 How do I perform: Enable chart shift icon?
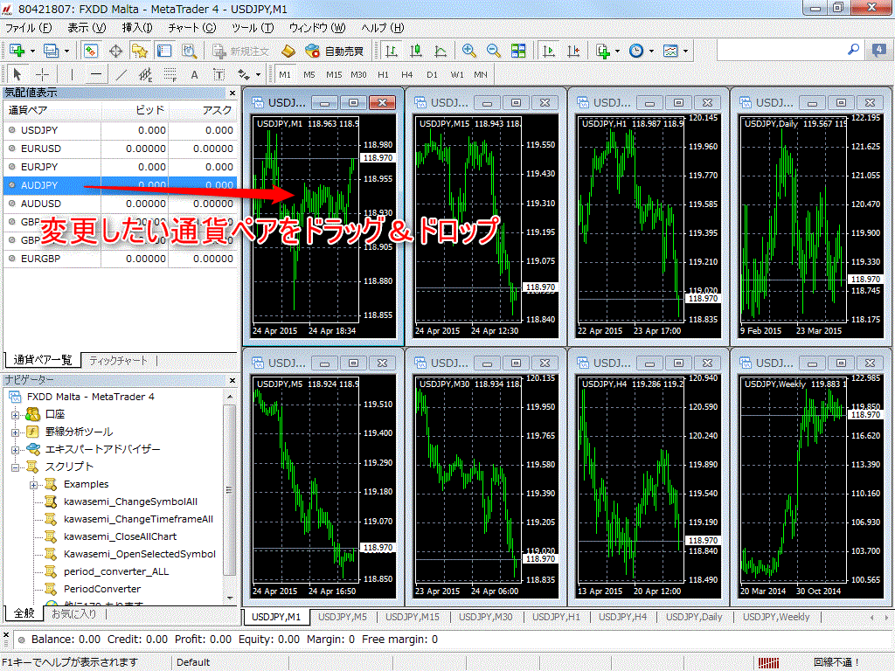point(573,51)
